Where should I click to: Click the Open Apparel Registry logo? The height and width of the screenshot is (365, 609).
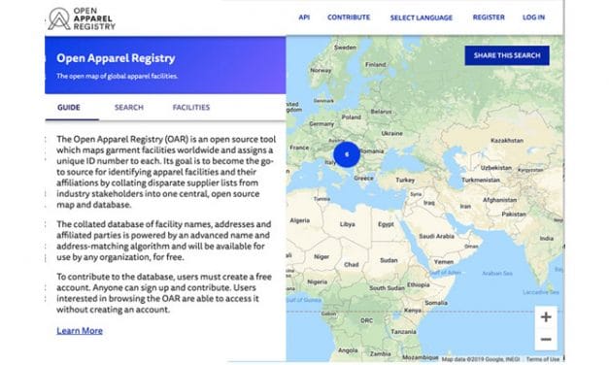pyautogui.click(x=82, y=18)
